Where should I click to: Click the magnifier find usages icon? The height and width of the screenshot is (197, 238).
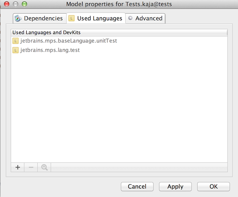click(44, 167)
